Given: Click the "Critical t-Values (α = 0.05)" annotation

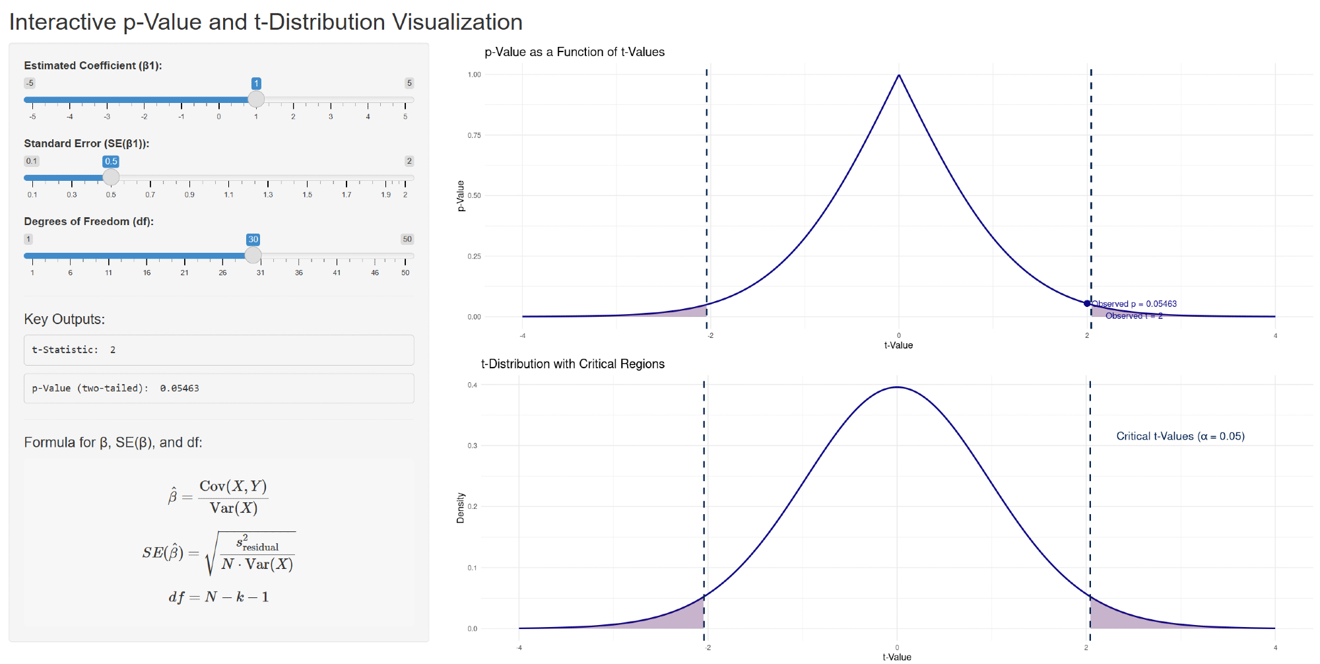Looking at the screenshot, I should (1180, 436).
